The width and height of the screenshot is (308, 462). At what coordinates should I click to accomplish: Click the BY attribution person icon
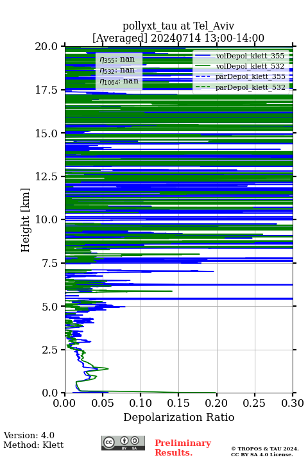[124, 441]
